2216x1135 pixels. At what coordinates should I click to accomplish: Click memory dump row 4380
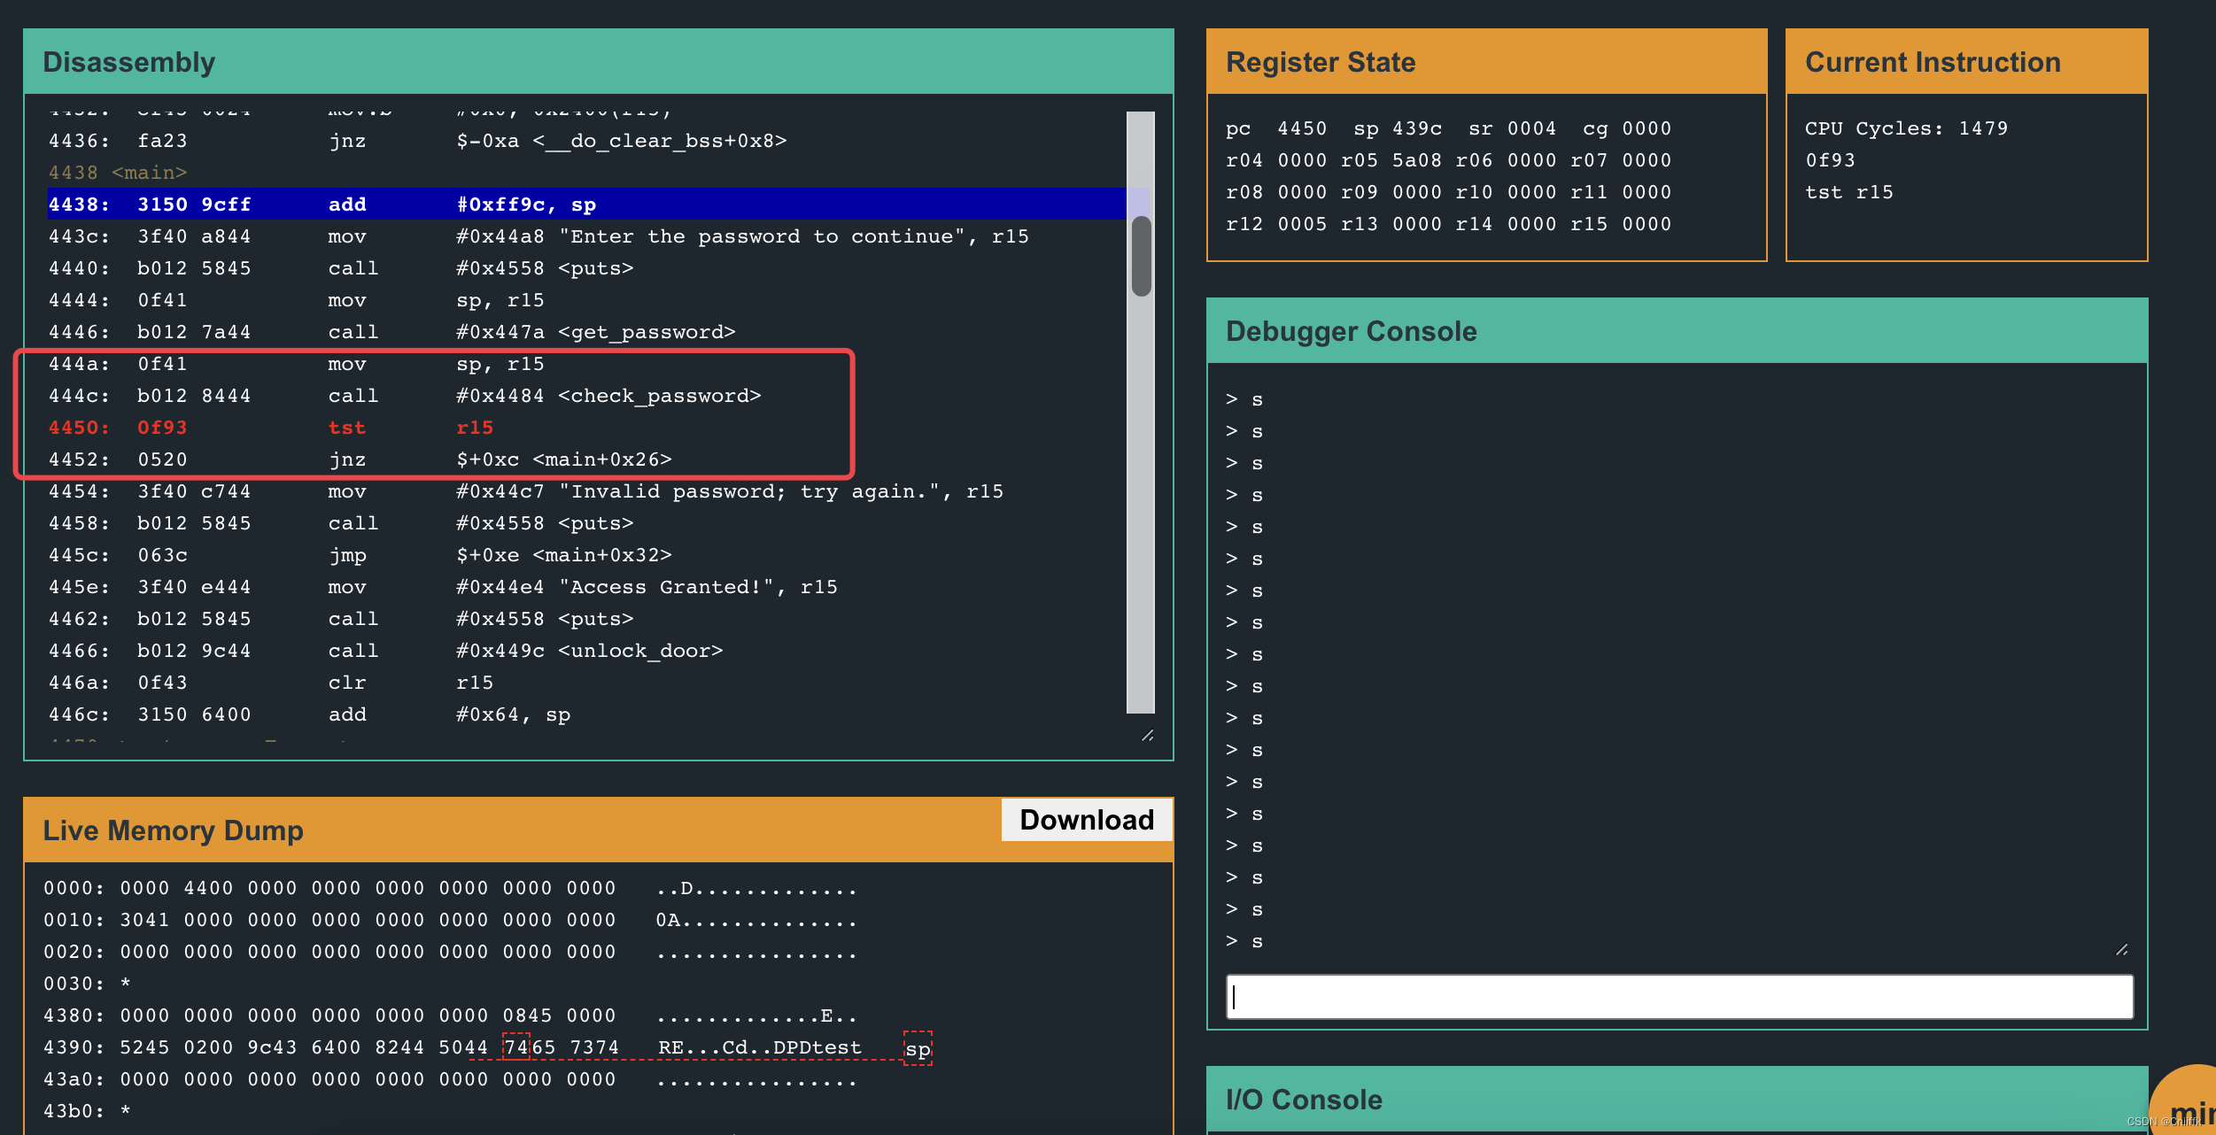(x=451, y=1015)
